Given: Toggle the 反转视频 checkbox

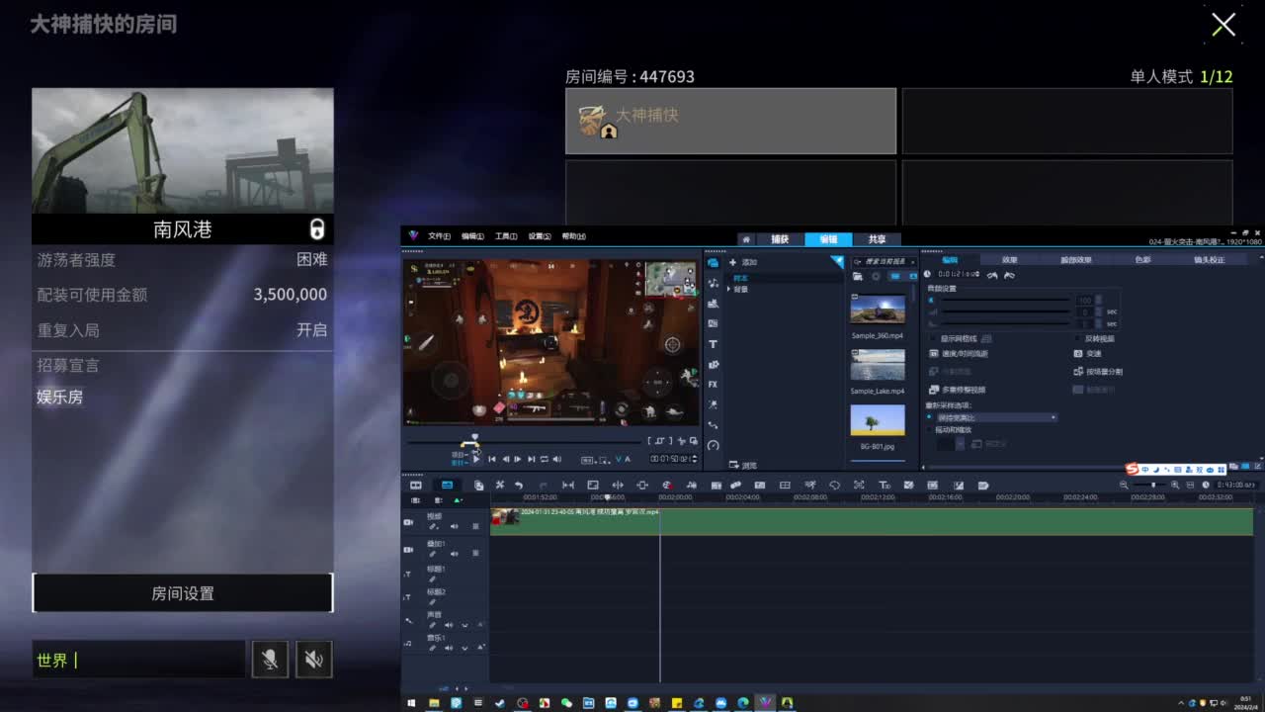Looking at the screenshot, I should click(x=1078, y=338).
